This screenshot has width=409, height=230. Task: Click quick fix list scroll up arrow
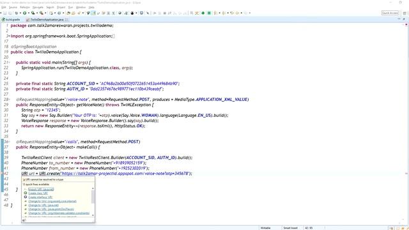(x=93, y=188)
